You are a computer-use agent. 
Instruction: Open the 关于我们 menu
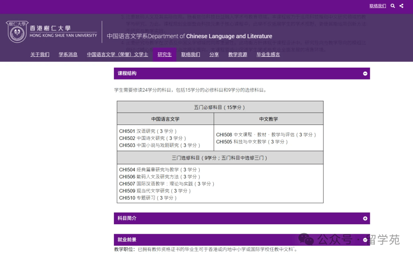pyautogui.click(x=40, y=55)
